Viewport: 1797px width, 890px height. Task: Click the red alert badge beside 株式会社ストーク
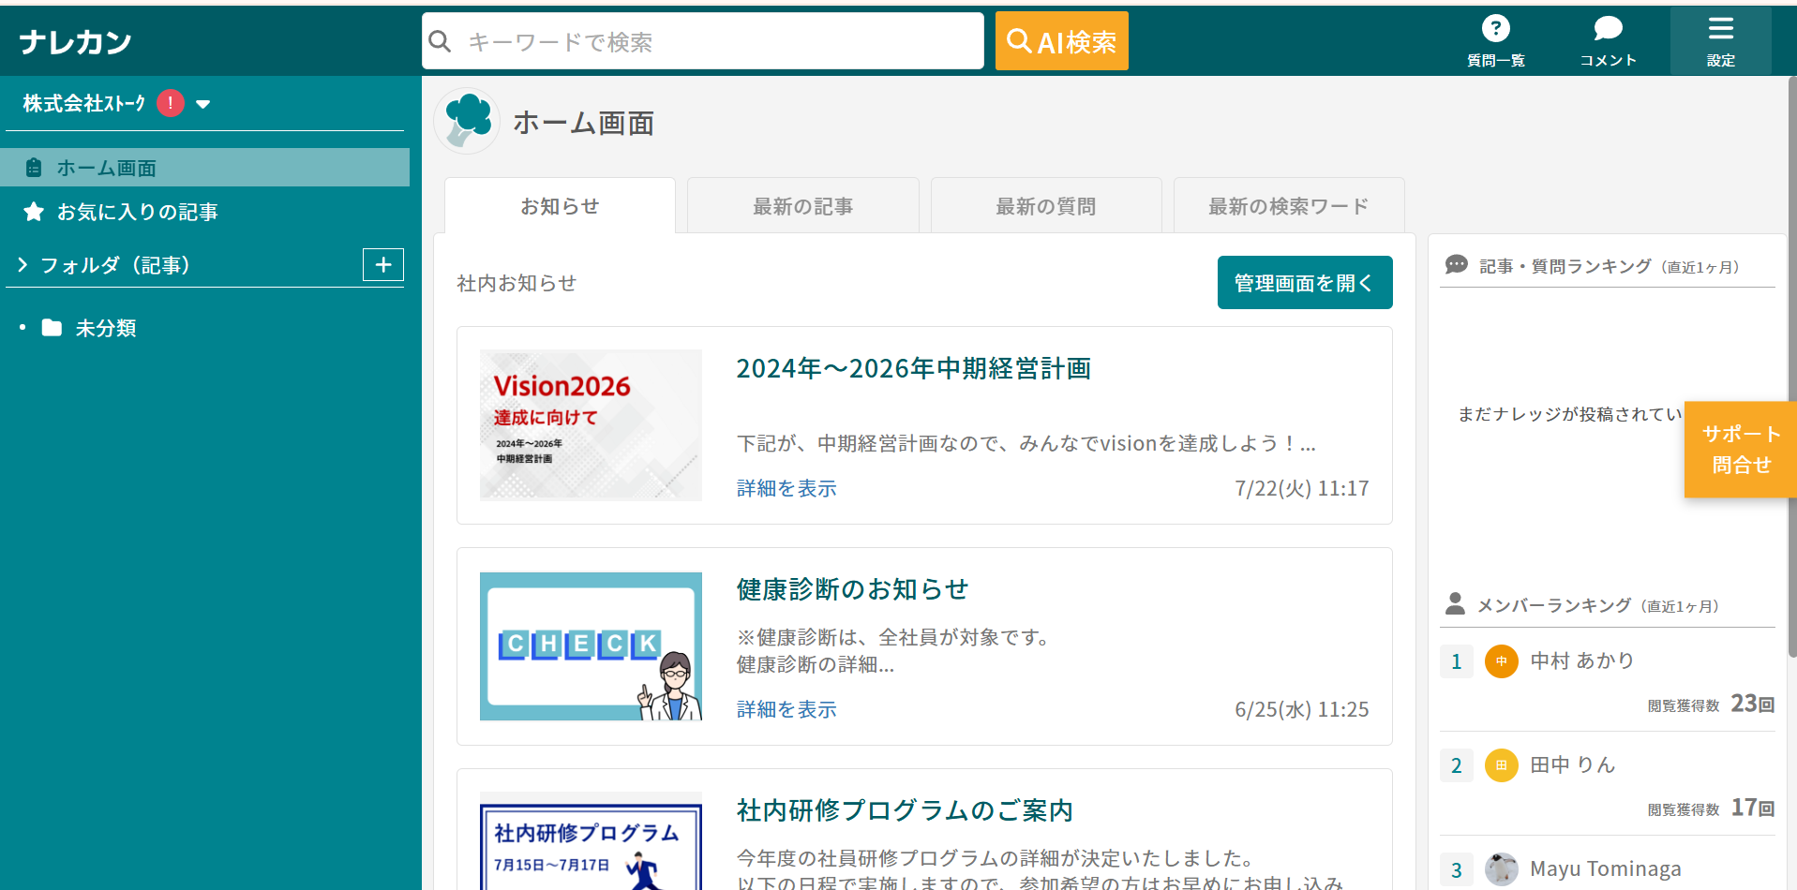171,103
